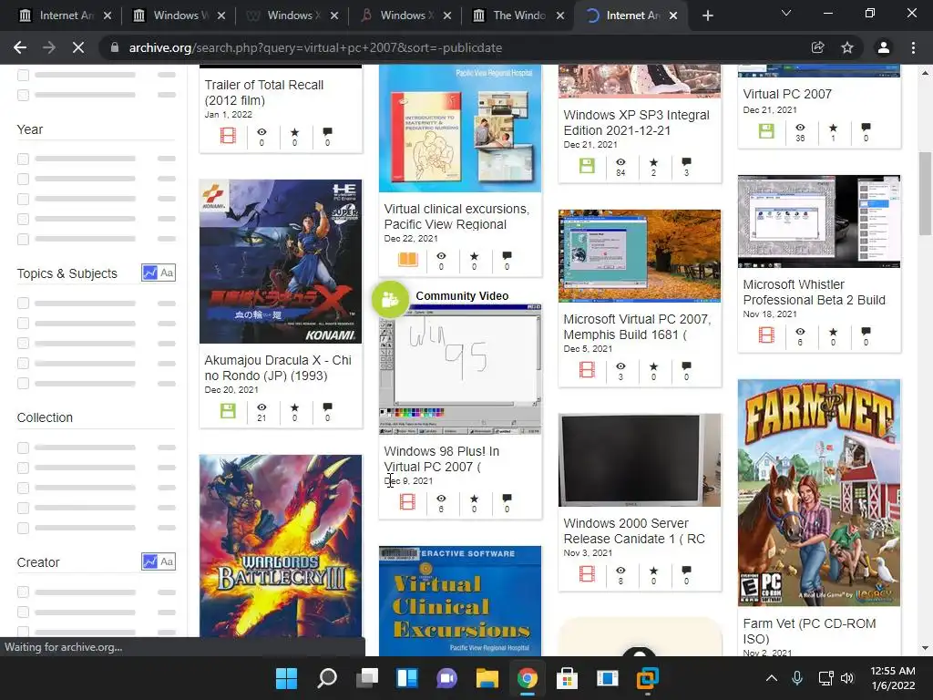933x700 pixels.
Task: Click favorite star on Windows 98 Plus! card
Action: point(474,499)
